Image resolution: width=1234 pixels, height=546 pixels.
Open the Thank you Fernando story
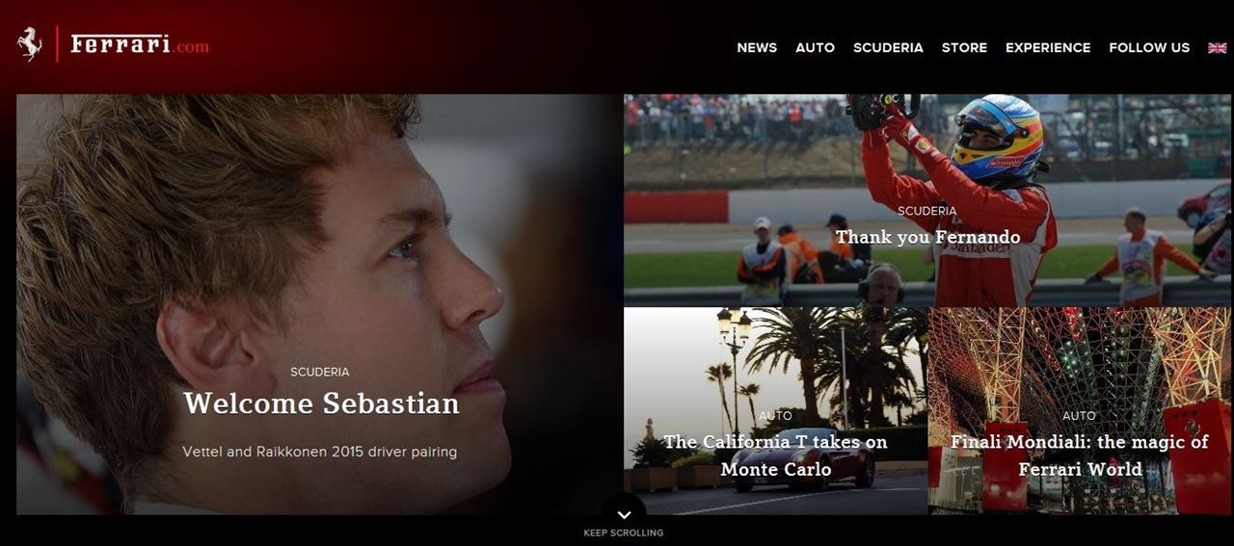(927, 236)
